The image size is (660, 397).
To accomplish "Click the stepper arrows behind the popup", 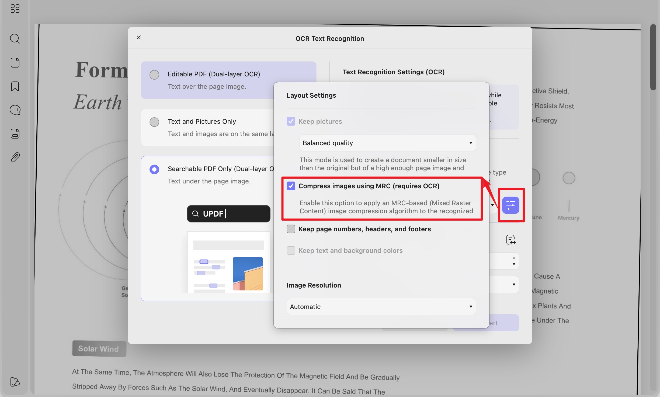I will point(514,261).
